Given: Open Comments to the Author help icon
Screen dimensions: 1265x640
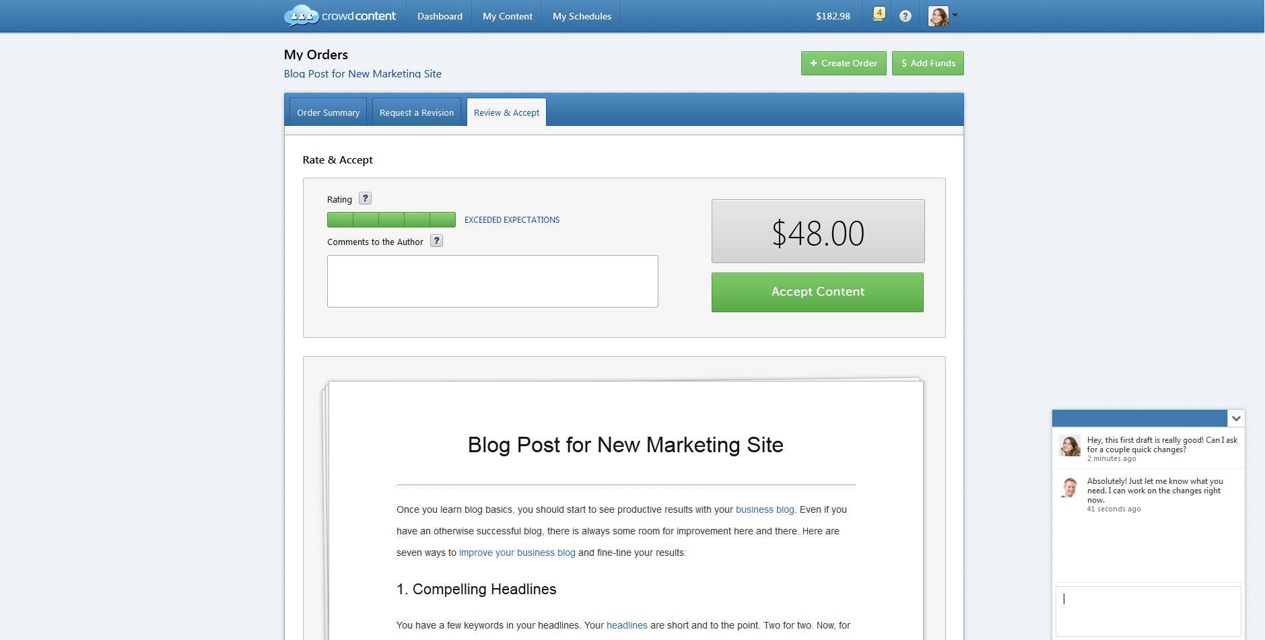Looking at the screenshot, I should pyautogui.click(x=436, y=241).
